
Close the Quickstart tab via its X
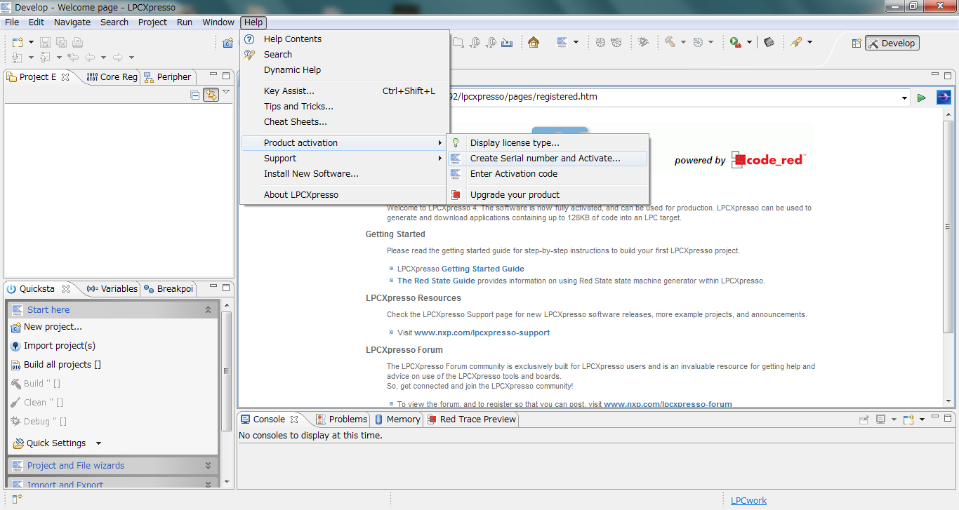coord(67,288)
